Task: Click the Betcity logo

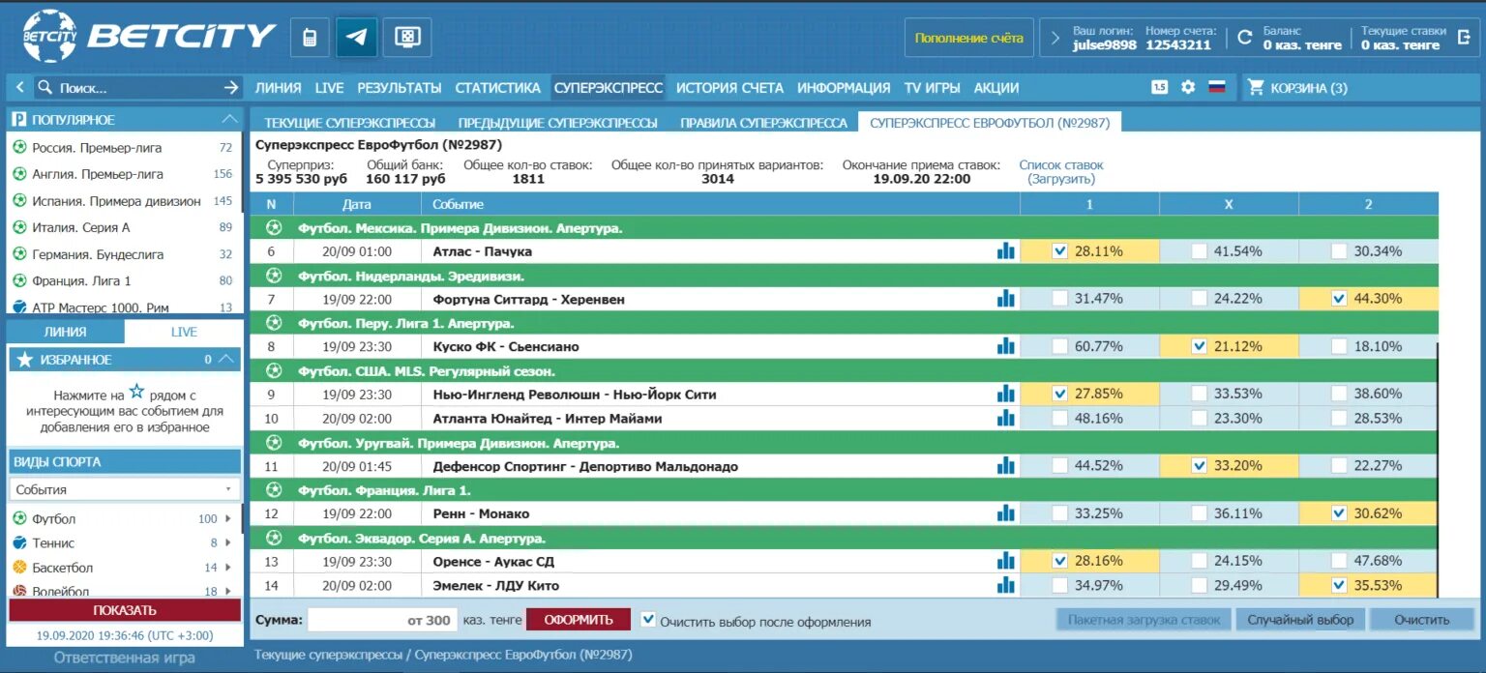Action: point(149,37)
